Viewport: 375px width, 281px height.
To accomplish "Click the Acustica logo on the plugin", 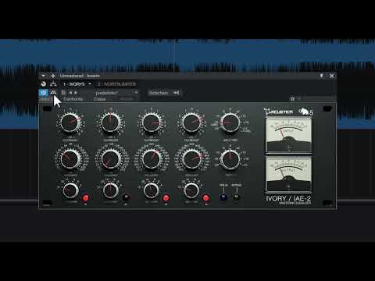I will pyautogui.click(x=278, y=112).
